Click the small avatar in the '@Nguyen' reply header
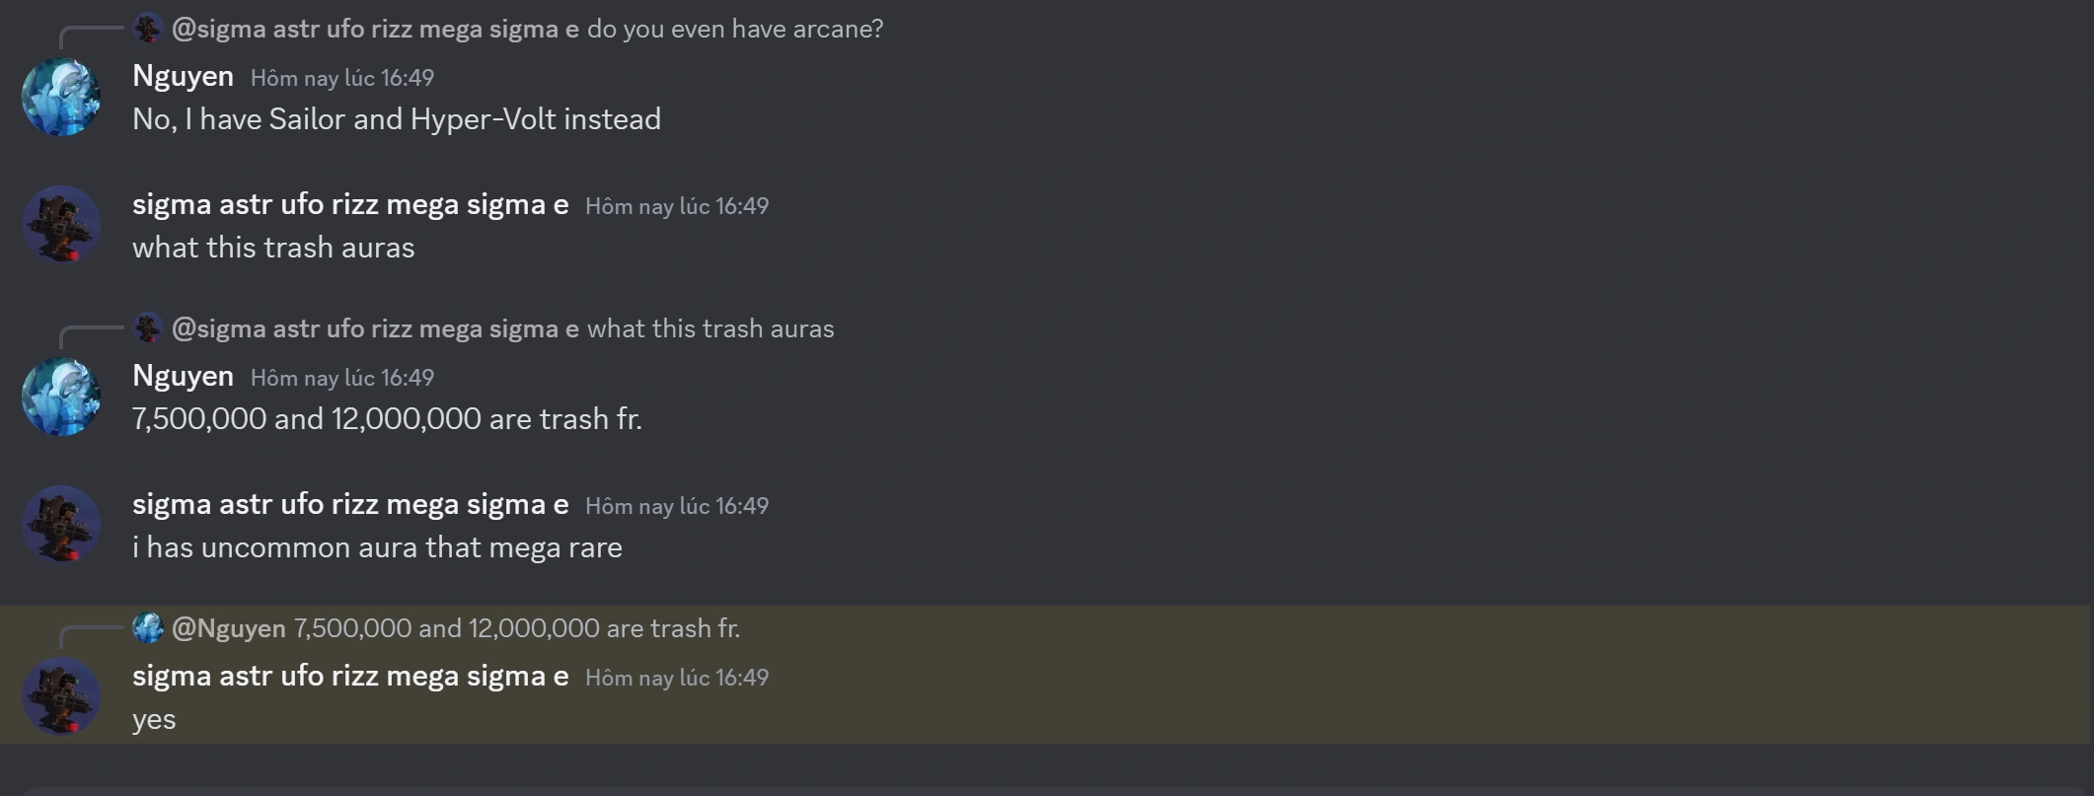Screen dimensions: 2094x796 [x=148, y=627]
